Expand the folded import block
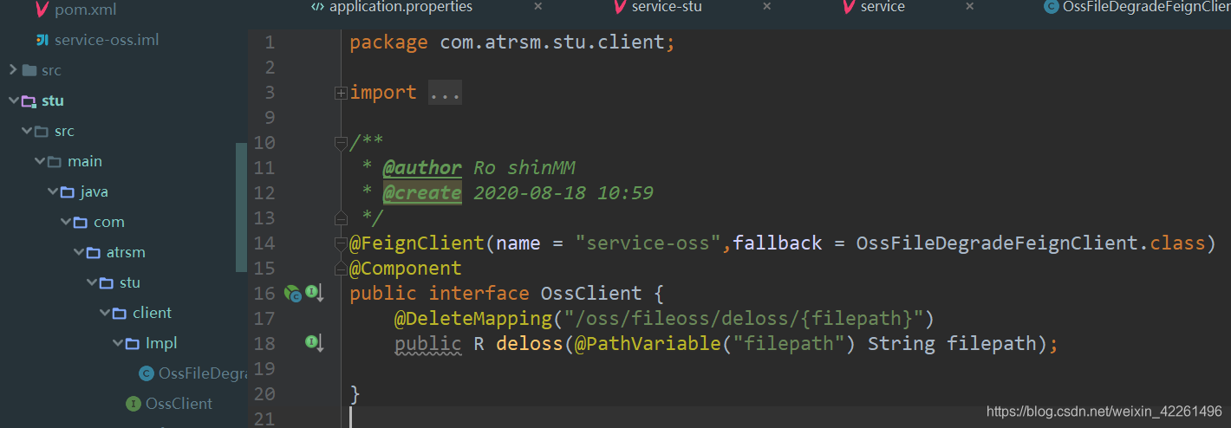 coord(341,93)
